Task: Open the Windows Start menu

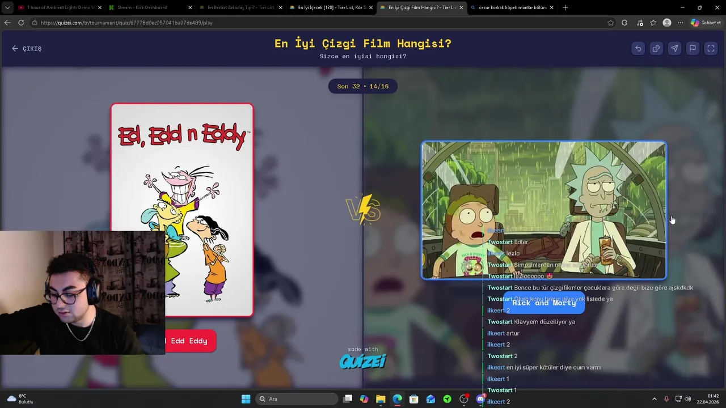Action: [246, 399]
